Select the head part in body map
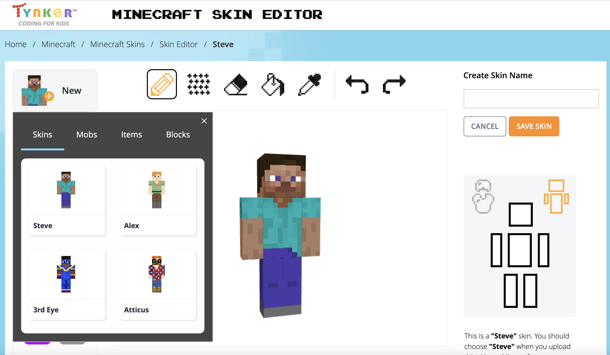The width and height of the screenshot is (610, 355). [x=521, y=215]
